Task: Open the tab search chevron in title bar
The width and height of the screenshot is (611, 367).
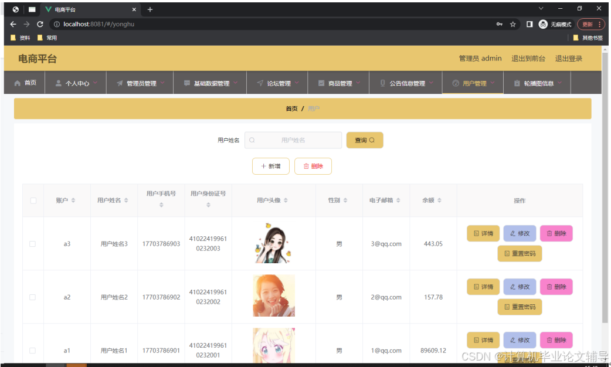Action: pos(541,9)
